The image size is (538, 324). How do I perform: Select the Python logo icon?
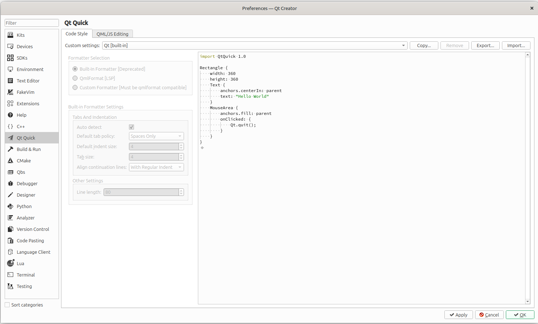[10, 206]
